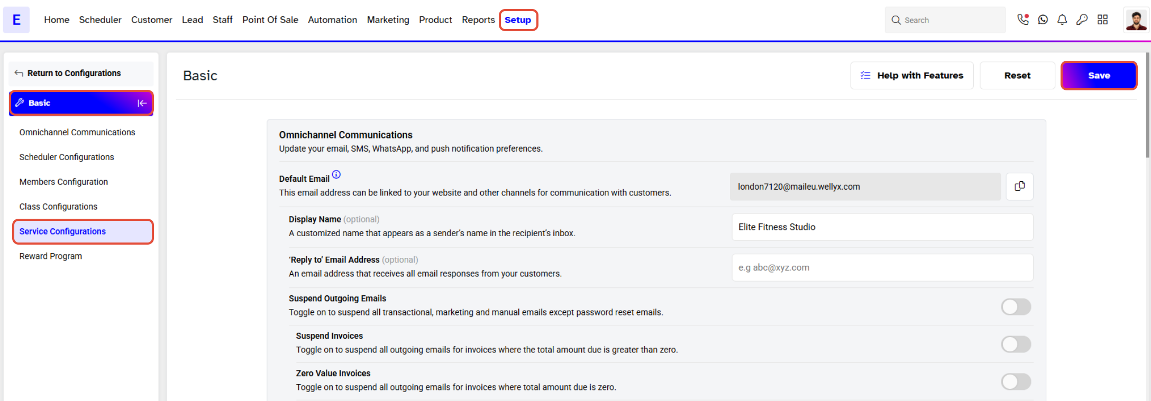Click the 'Zero Value Invoices' label
Viewport: 1151px width, 401px height.
pyautogui.click(x=333, y=374)
